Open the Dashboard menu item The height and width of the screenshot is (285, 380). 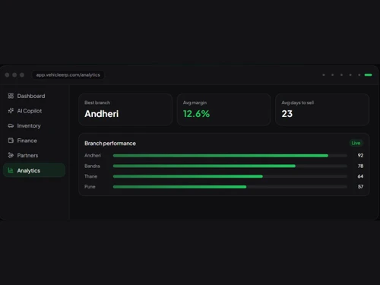(34, 96)
